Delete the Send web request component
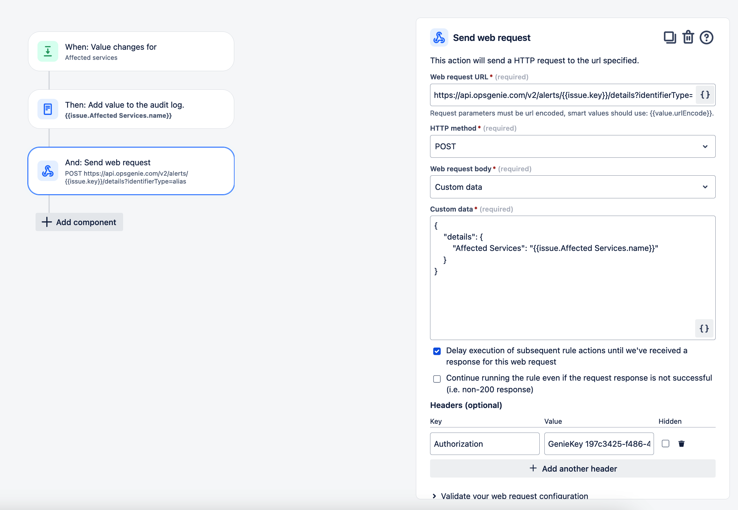This screenshot has width=738, height=510. (688, 37)
